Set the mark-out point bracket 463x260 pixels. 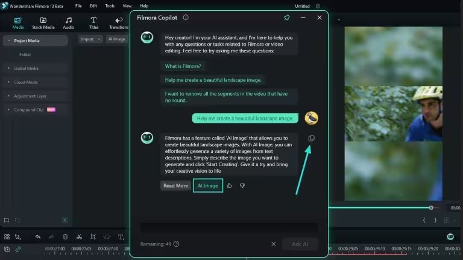435,220
